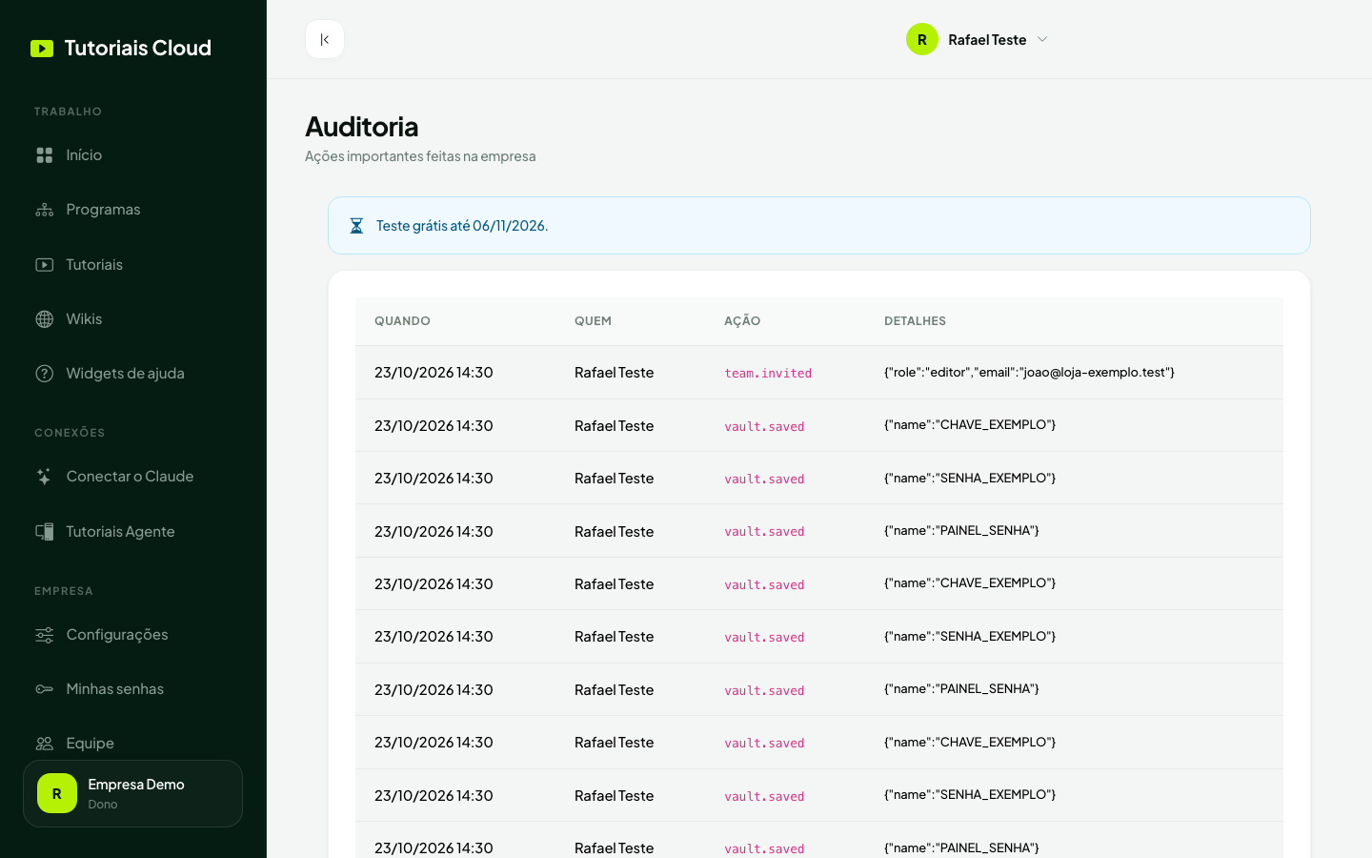Screen dimensions: 1372x858
Task: Click the Tutoriais Agente device icon
Action: pos(45,532)
